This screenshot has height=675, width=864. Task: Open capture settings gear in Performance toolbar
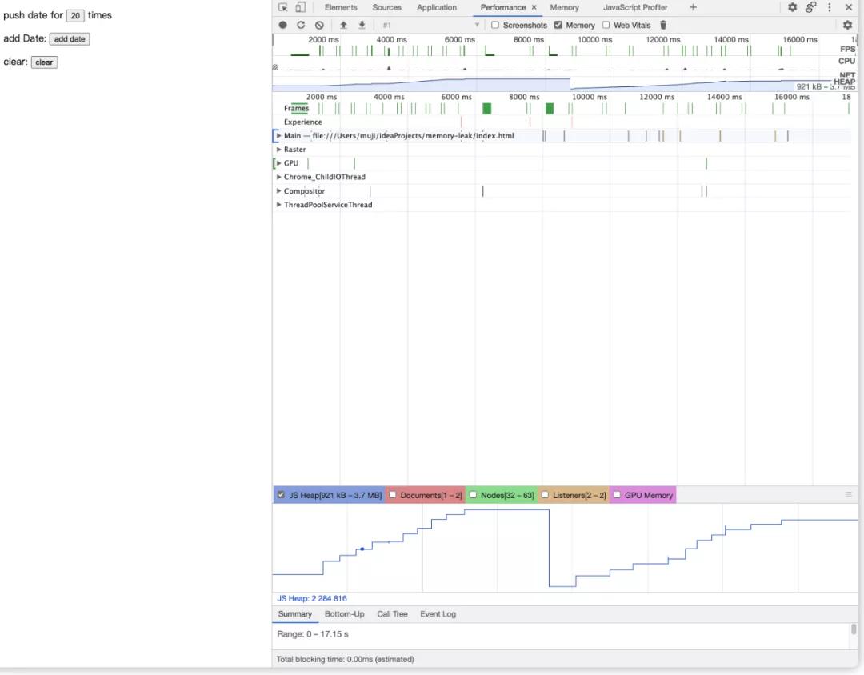coord(847,25)
